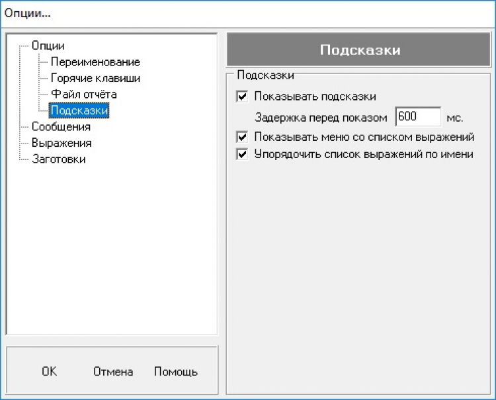Go to the Выражения options section
Viewport: 496px width, 400px height.
62,143
